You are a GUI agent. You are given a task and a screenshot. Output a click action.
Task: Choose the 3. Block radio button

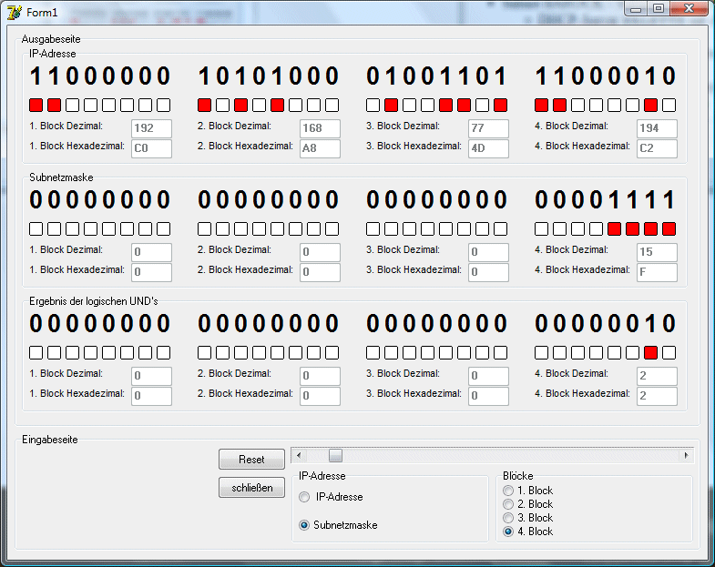528,518
